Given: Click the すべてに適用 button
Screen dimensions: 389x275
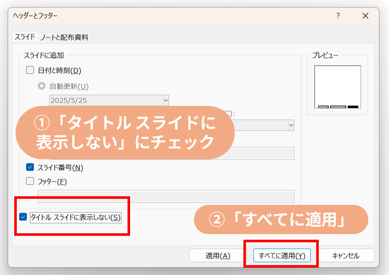Looking at the screenshot, I should click(282, 256).
